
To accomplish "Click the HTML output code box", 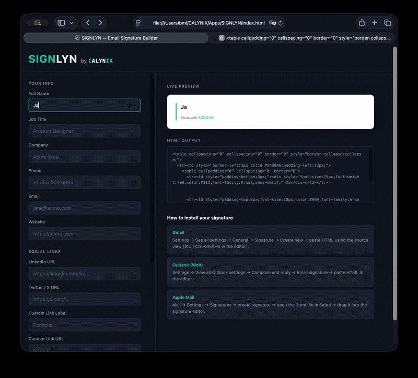I will (270, 174).
